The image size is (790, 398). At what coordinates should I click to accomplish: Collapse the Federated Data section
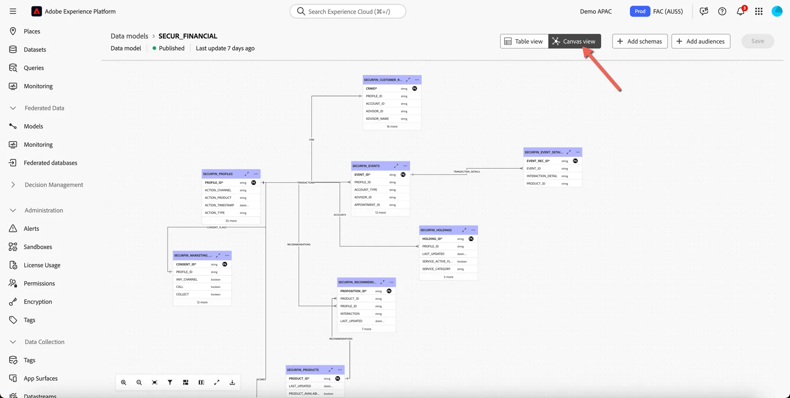[13, 108]
